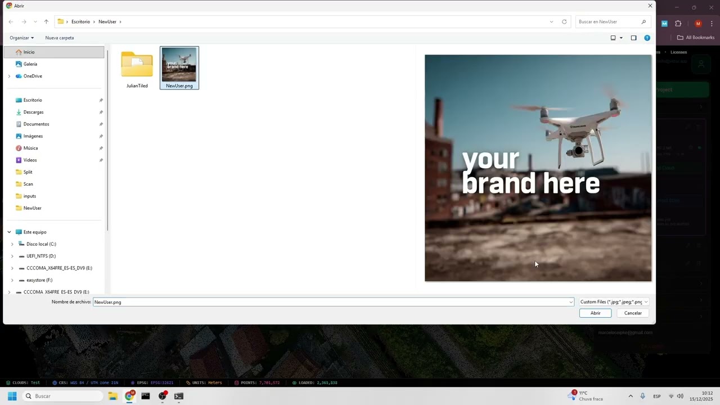Screen dimensions: 720x405
Task: Open Chrome extensions puzzle icon
Action: point(678,24)
